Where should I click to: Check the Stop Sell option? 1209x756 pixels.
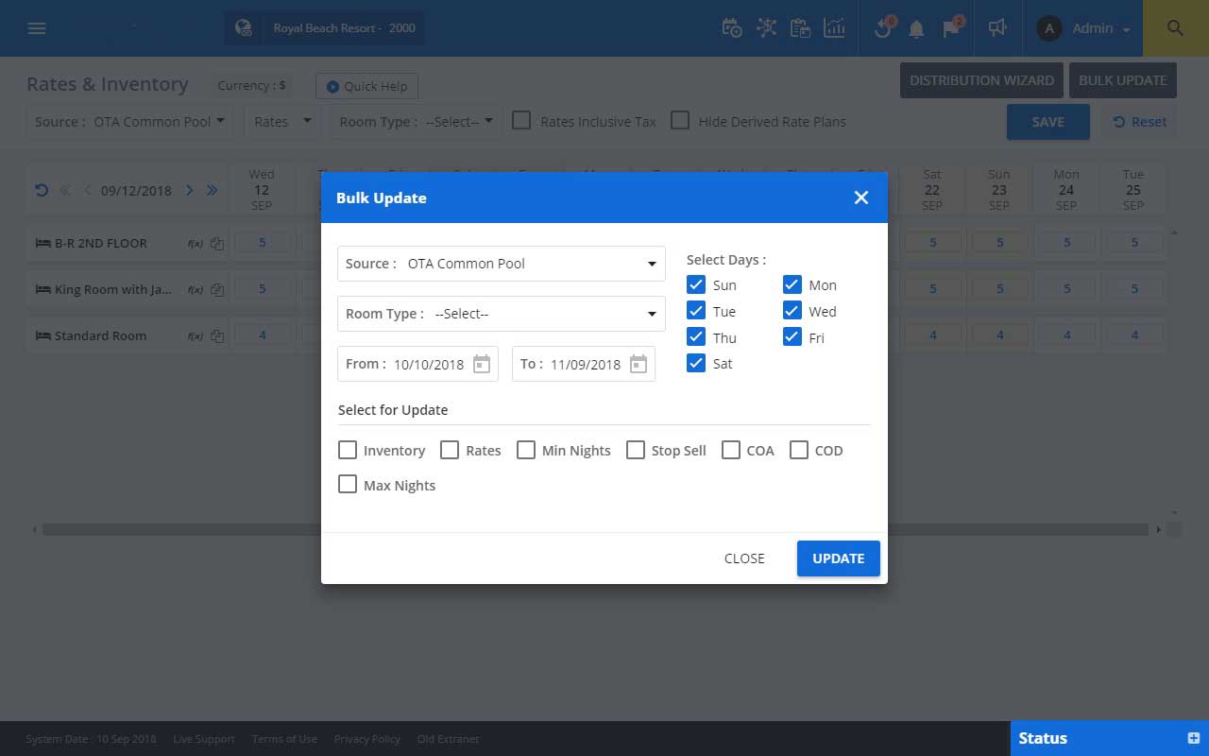[x=636, y=450]
